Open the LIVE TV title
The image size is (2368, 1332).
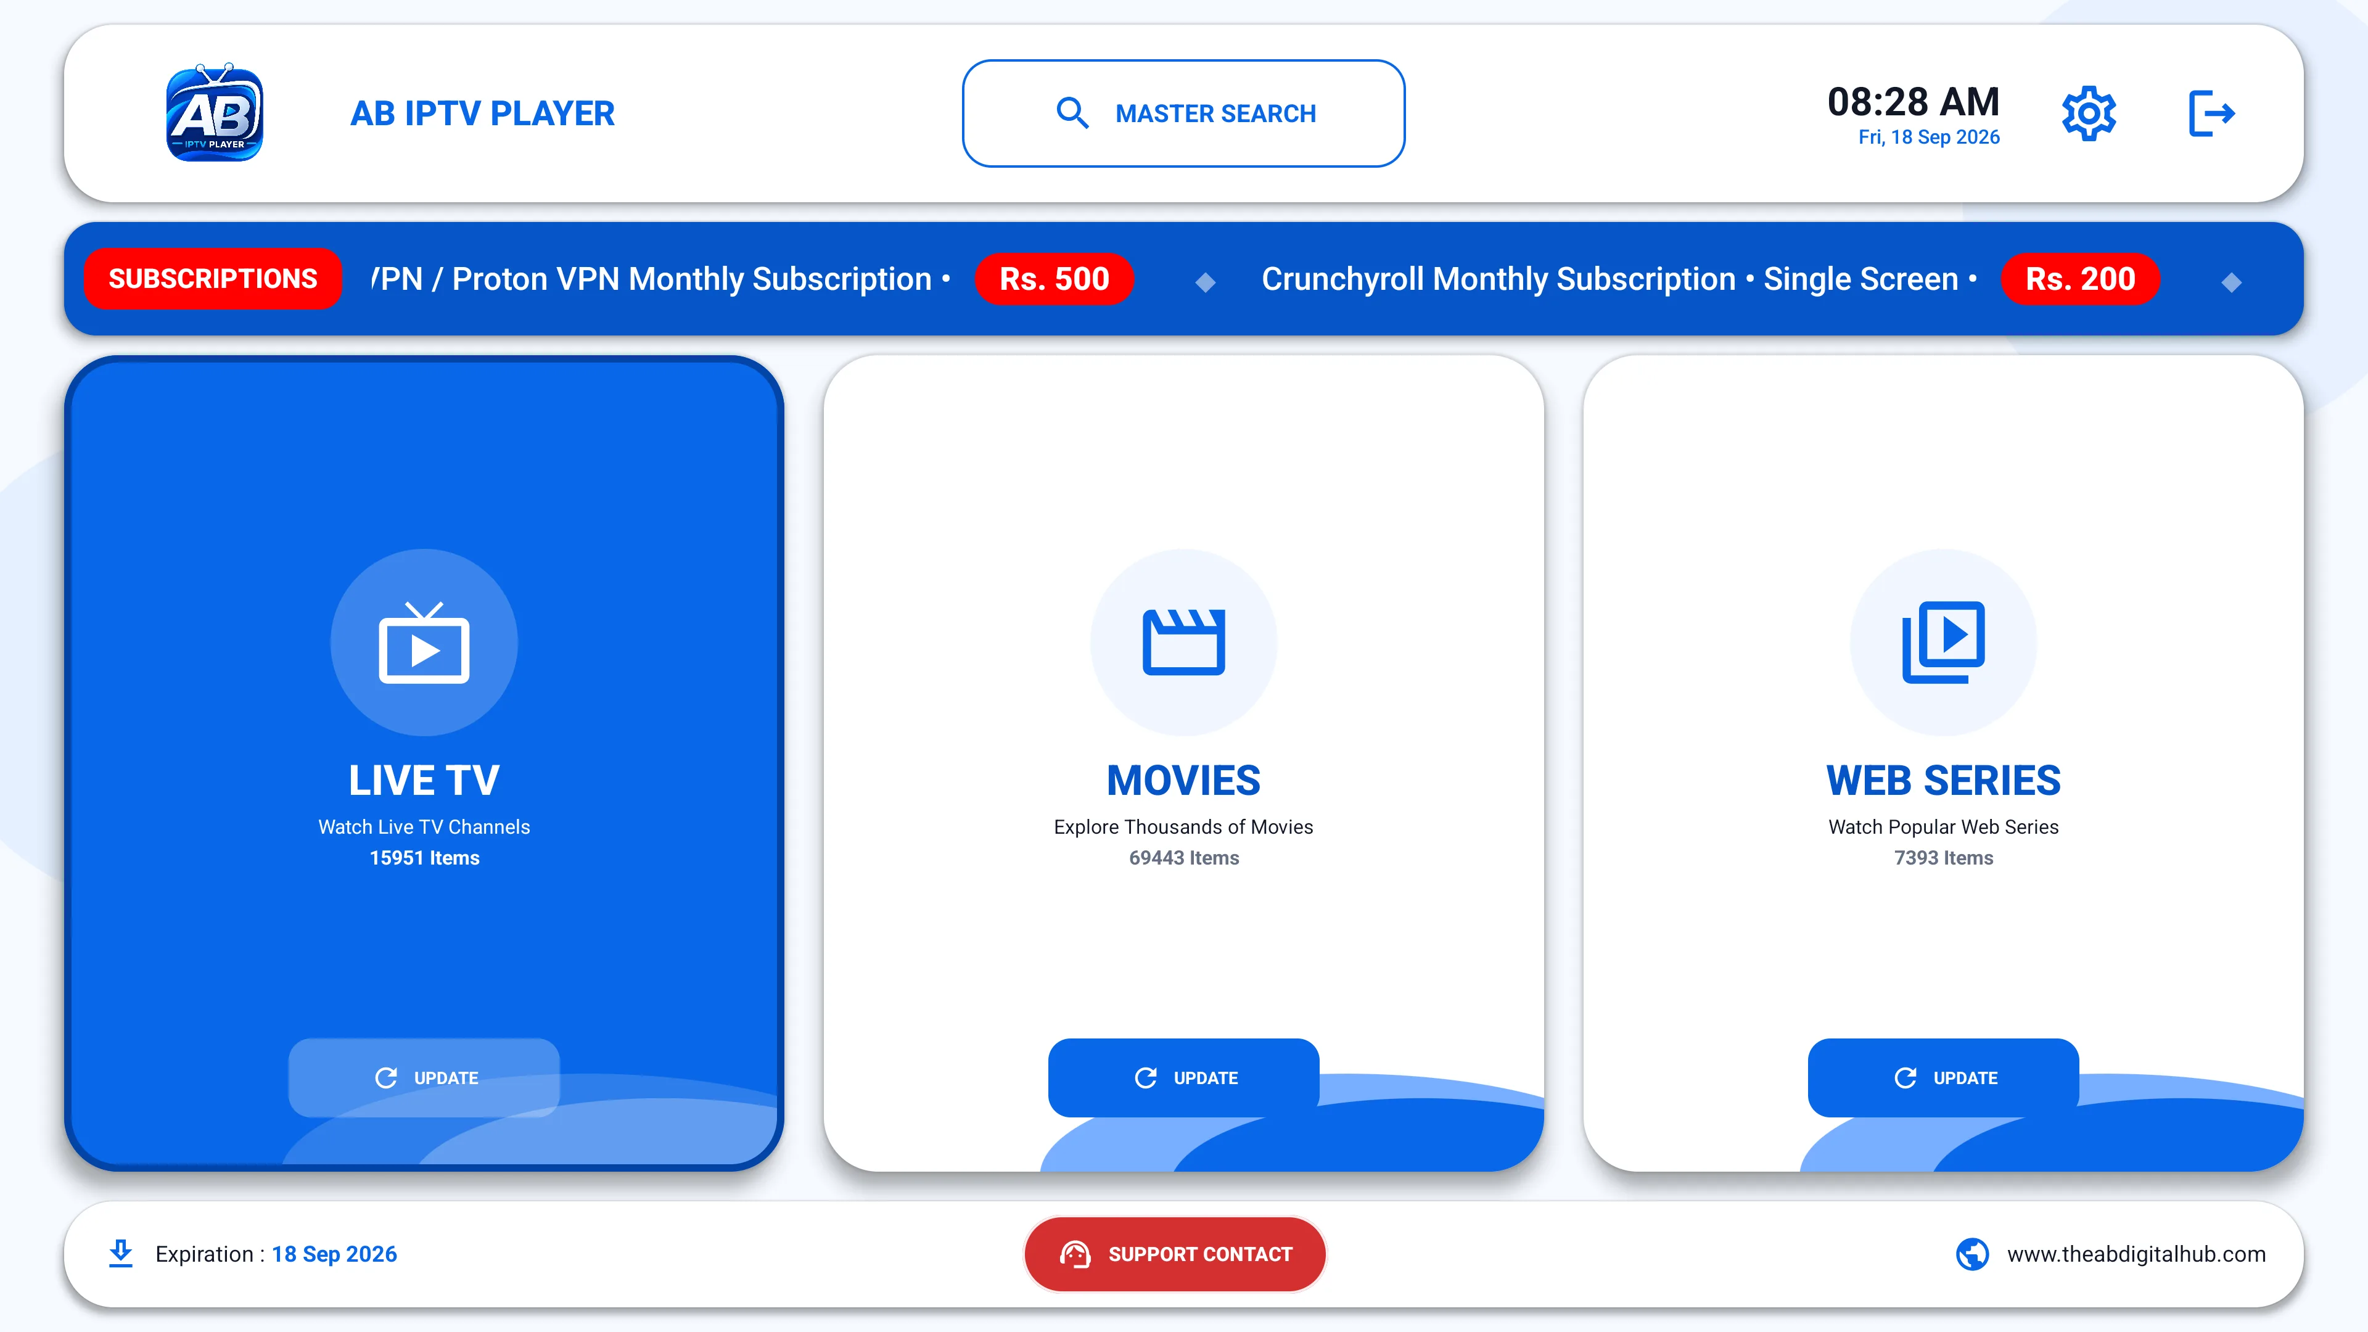424,781
